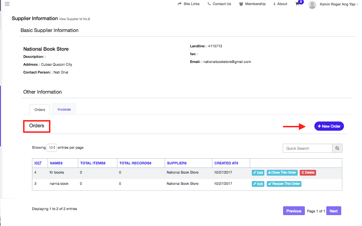Viewport: 362px width, 226px height.
Task: Open the Membership menu item
Action: 252,4
